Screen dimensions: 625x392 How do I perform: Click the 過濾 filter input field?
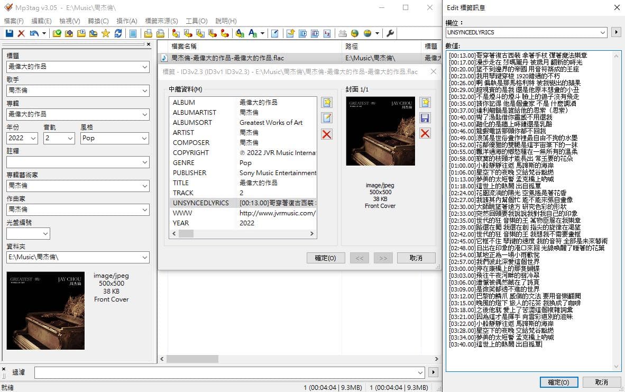click(x=227, y=372)
